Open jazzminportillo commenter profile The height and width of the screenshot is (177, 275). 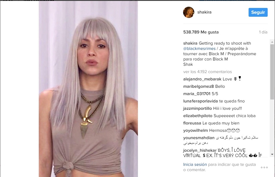pyautogui.click(x=198, y=109)
